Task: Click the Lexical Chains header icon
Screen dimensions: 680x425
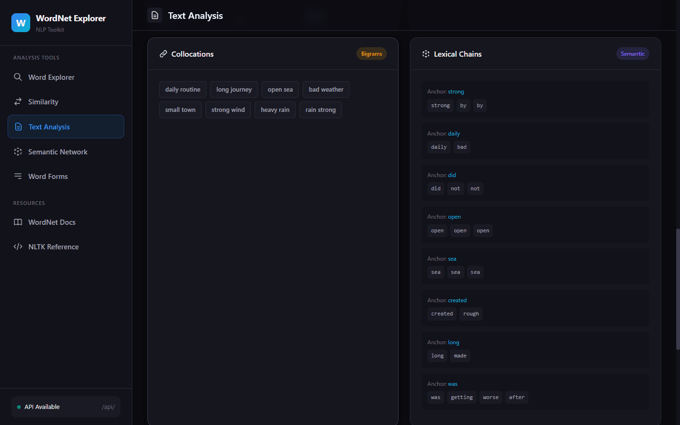Action: 426,54
